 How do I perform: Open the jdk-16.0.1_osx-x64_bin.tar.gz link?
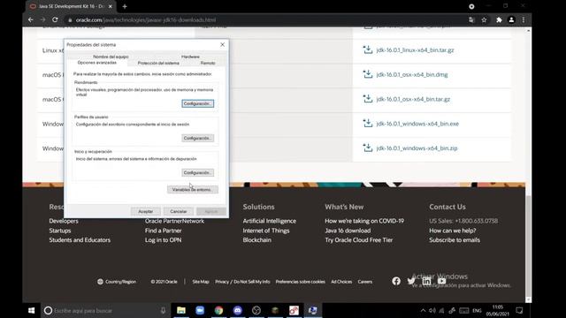pyautogui.click(x=413, y=99)
